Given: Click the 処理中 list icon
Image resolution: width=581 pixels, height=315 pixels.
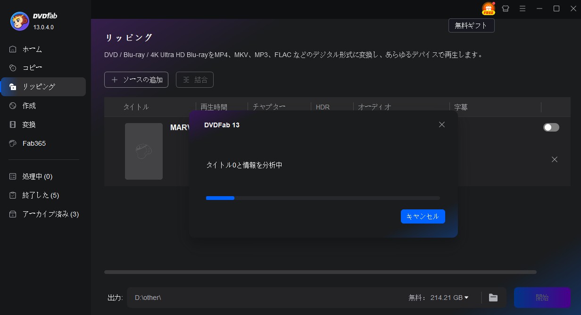Looking at the screenshot, I should [x=13, y=176].
